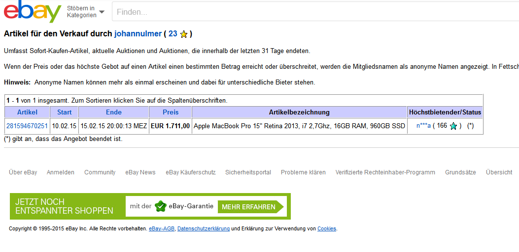519x252 pixels.
Task: Open the Datenschutzerklärung link
Action: point(203,229)
